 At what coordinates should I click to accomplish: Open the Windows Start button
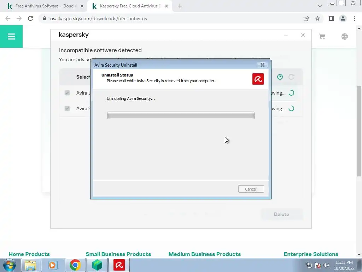(10, 265)
